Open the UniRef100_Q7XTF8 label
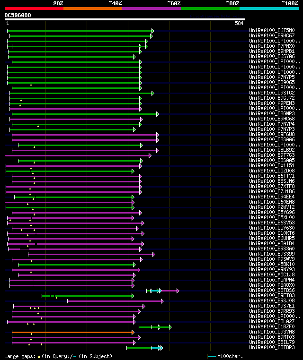Image resolution: width=303 pixels, height=360 pixels. click(x=272, y=186)
